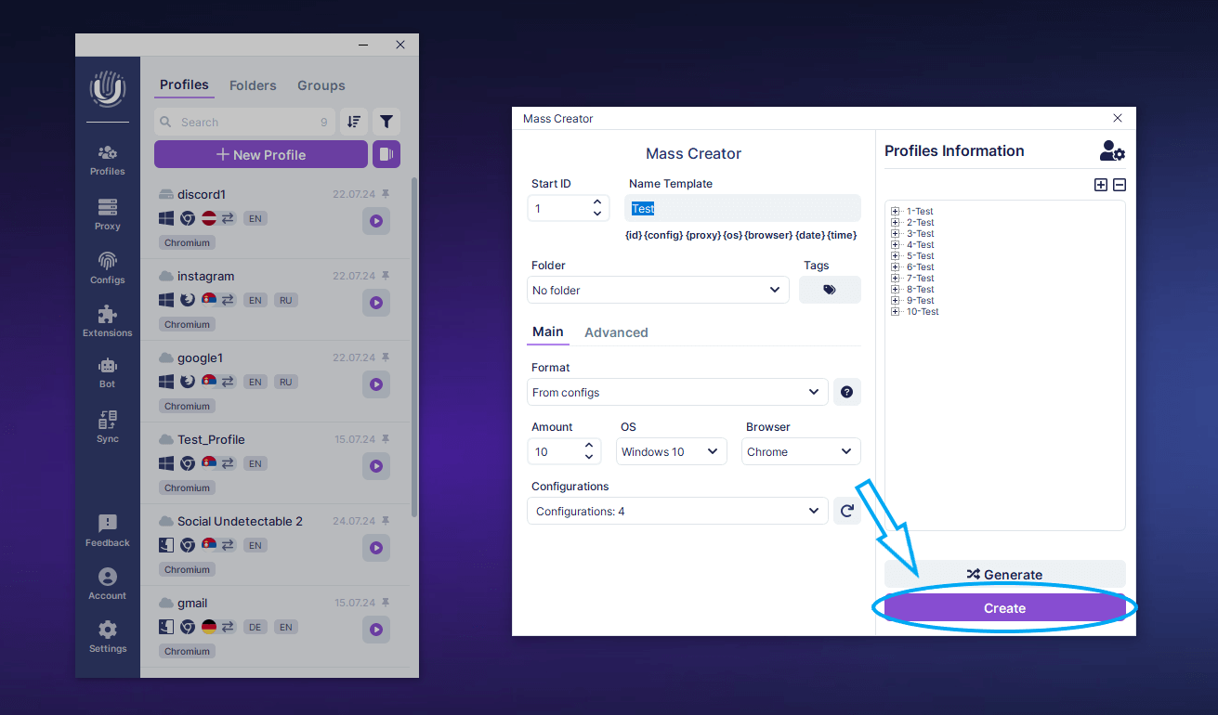Open the Proxy section in sidebar
The width and height of the screenshot is (1218, 715).
click(x=108, y=214)
